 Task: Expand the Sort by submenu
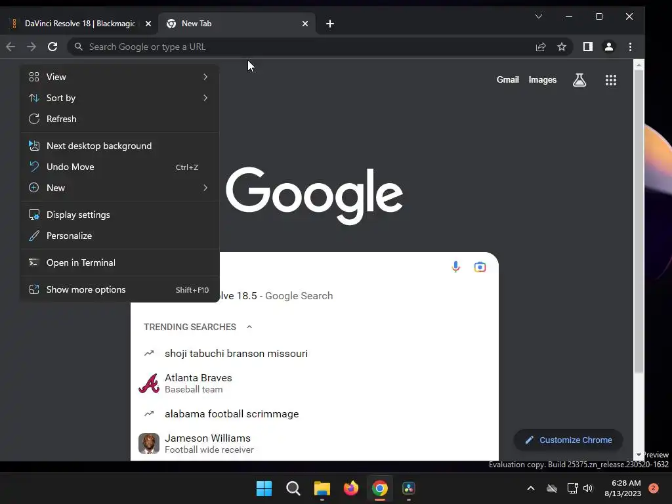pyautogui.click(x=120, y=98)
